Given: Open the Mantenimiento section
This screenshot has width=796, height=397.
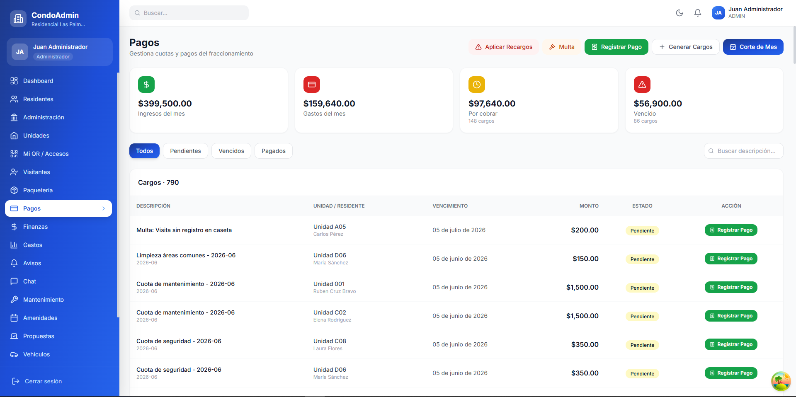Looking at the screenshot, I should coord(43,300).
